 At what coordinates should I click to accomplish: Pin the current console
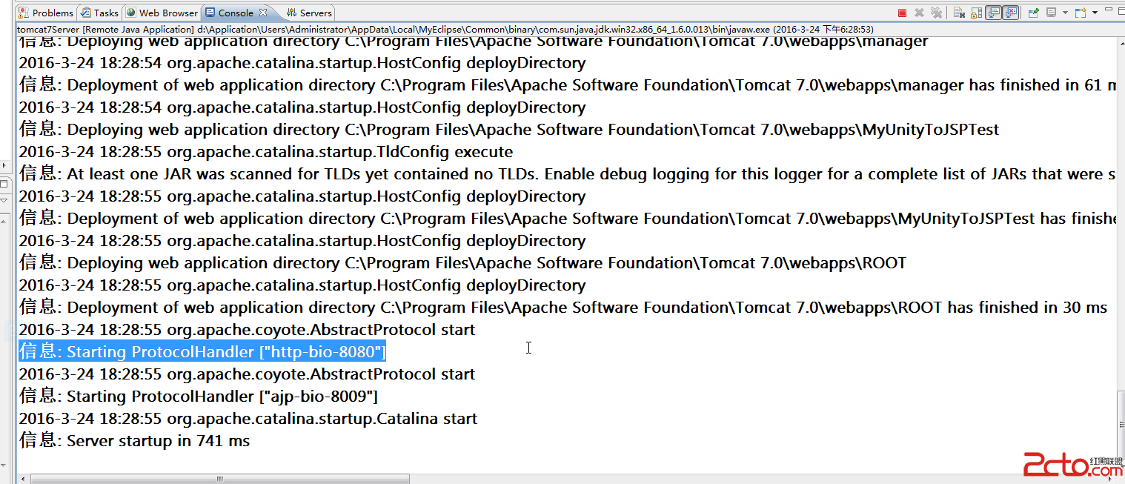click(1034, 13)
